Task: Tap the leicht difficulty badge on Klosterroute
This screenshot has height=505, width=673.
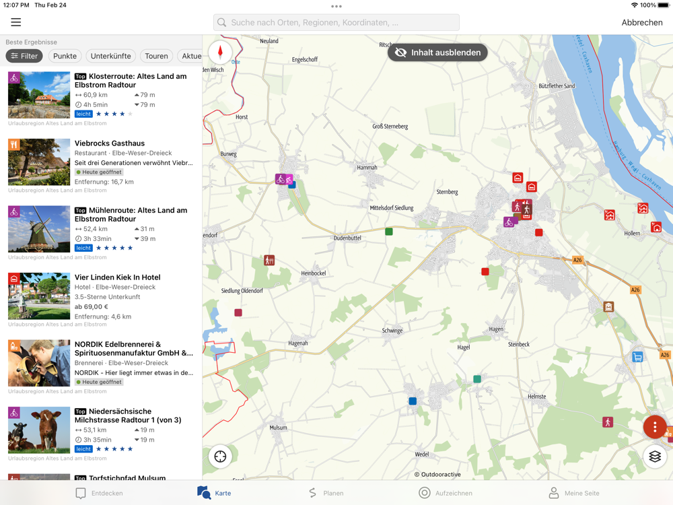Action: [x=83, y=114]
